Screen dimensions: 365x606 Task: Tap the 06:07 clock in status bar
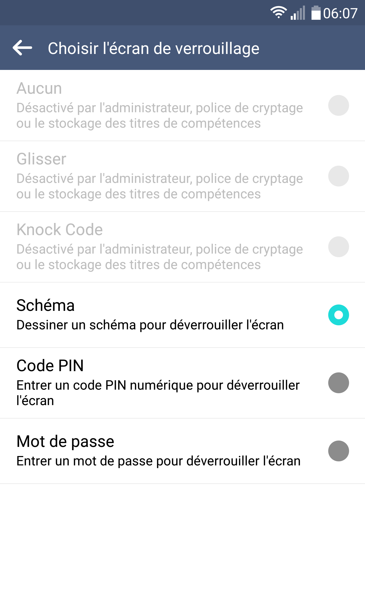click(340, 13)
